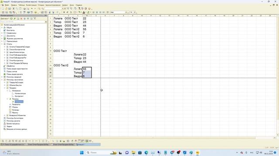Click the green Add icon in configuration panel
Viewport: 279px width, 156px height.
[11, 18]
